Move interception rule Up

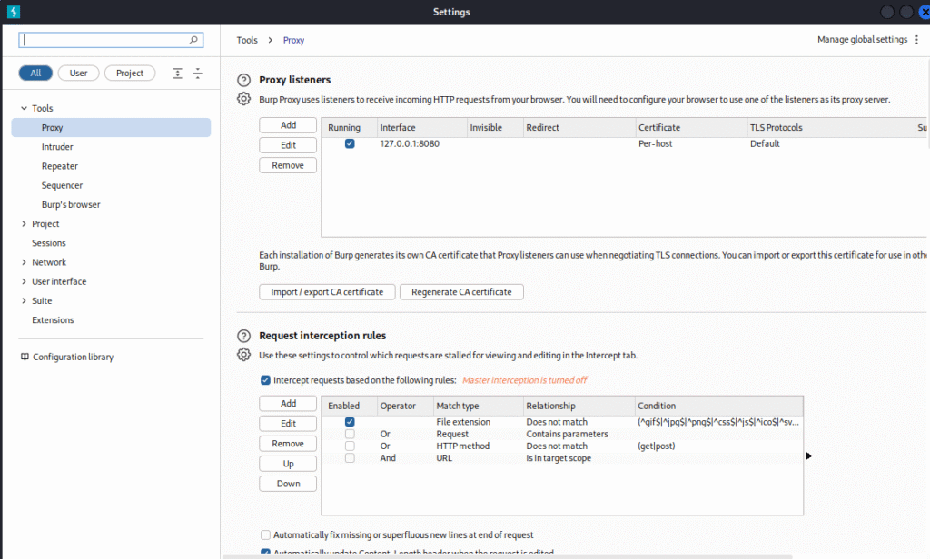(x=288, y=464)
